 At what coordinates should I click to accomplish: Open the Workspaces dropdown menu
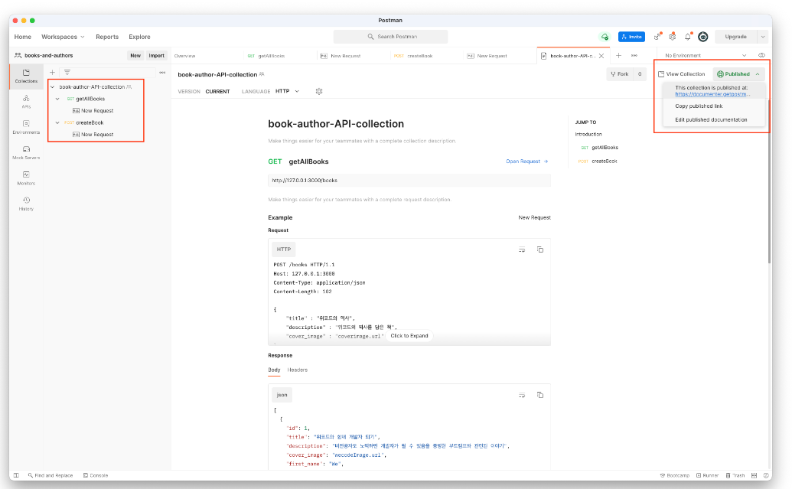(63, 37)
